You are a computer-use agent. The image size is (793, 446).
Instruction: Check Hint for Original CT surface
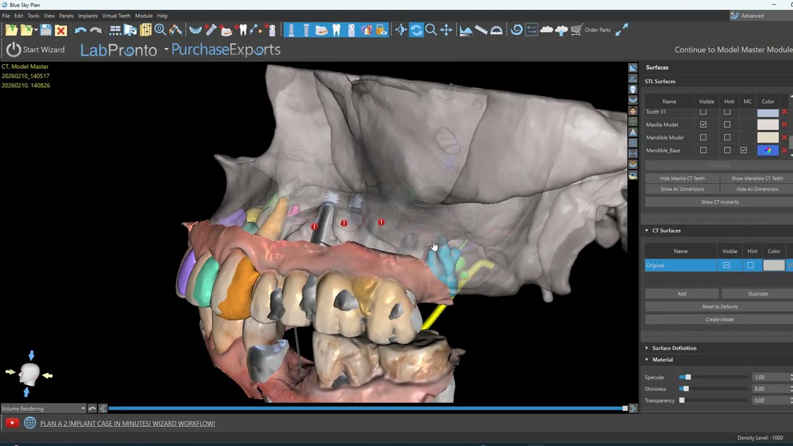750,266
